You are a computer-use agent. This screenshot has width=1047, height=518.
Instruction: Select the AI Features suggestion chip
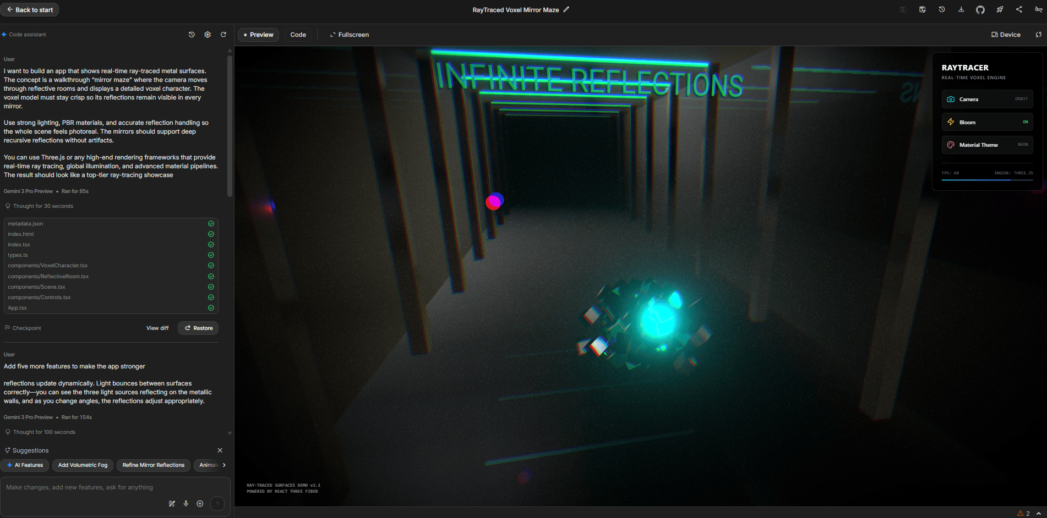pyautogui.click(x=25, y=465)
